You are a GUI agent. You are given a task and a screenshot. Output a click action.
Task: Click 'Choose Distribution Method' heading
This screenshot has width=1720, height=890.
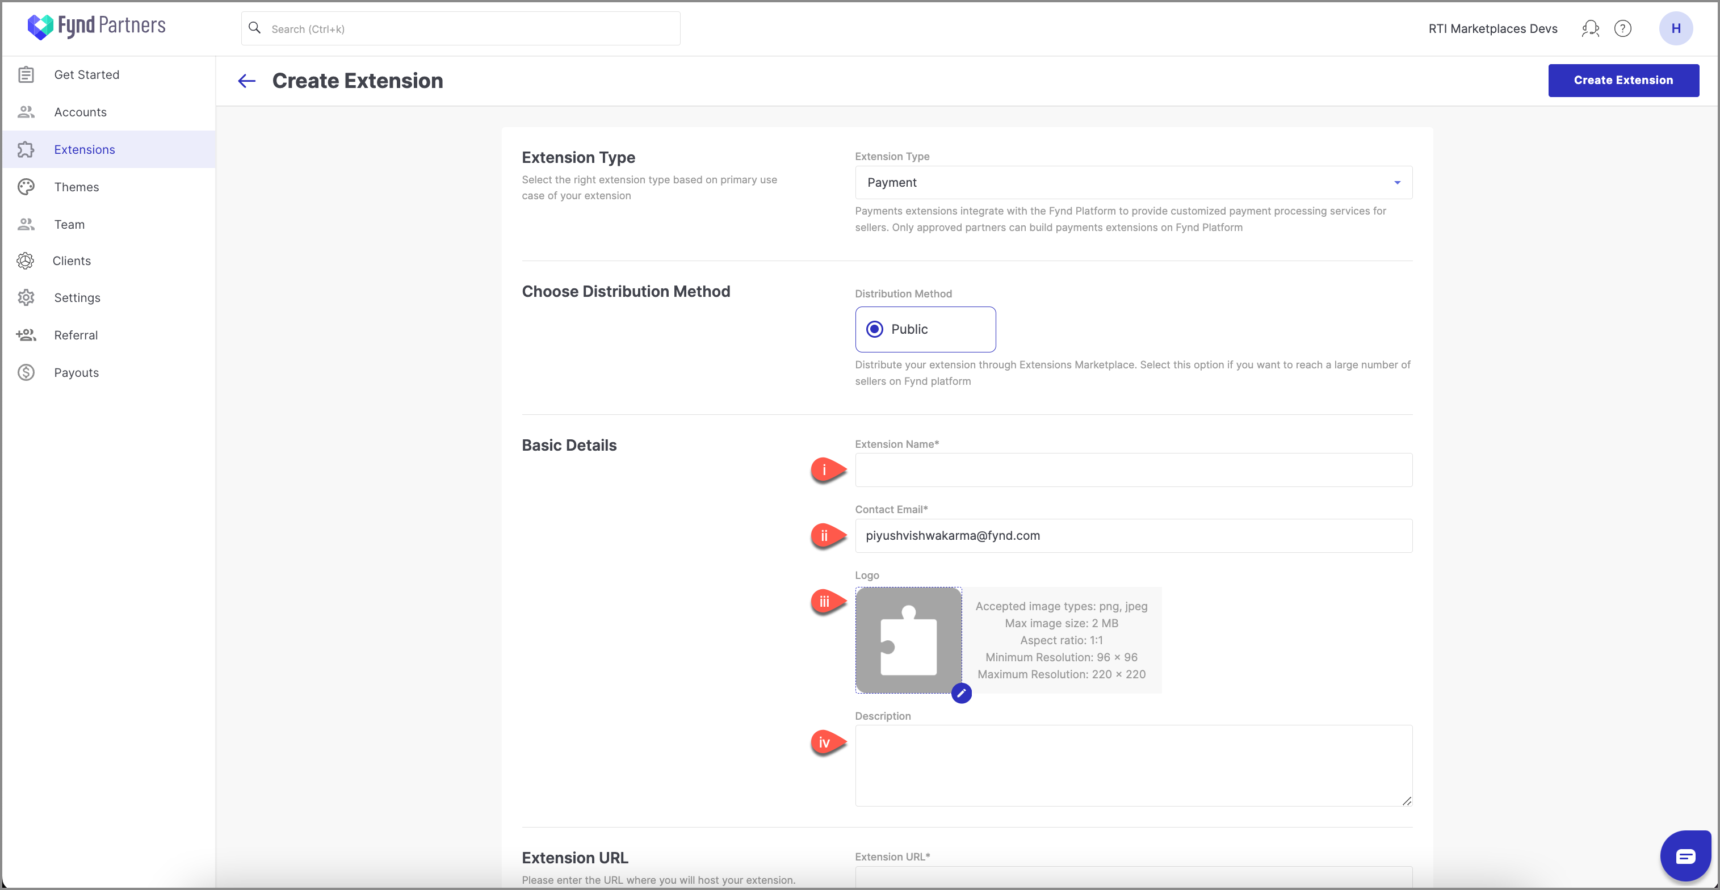pos(626,292)
